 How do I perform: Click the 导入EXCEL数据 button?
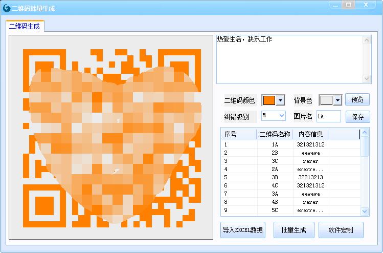click(x=243, y=230)
